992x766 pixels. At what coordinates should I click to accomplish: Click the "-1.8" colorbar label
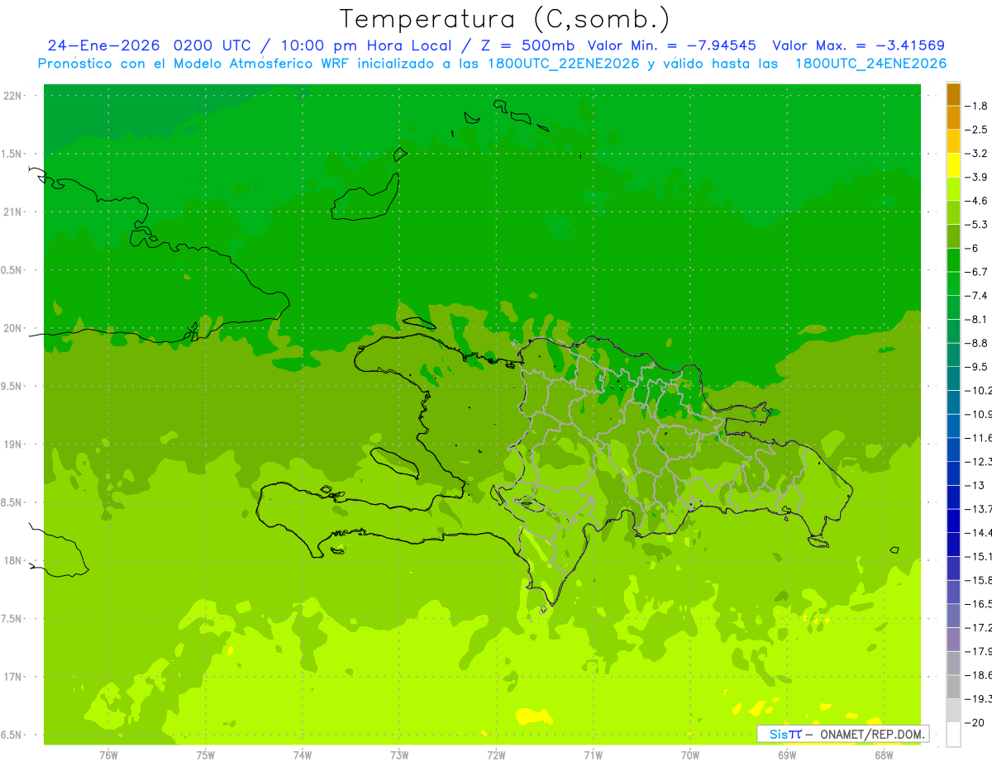[978, 106]
